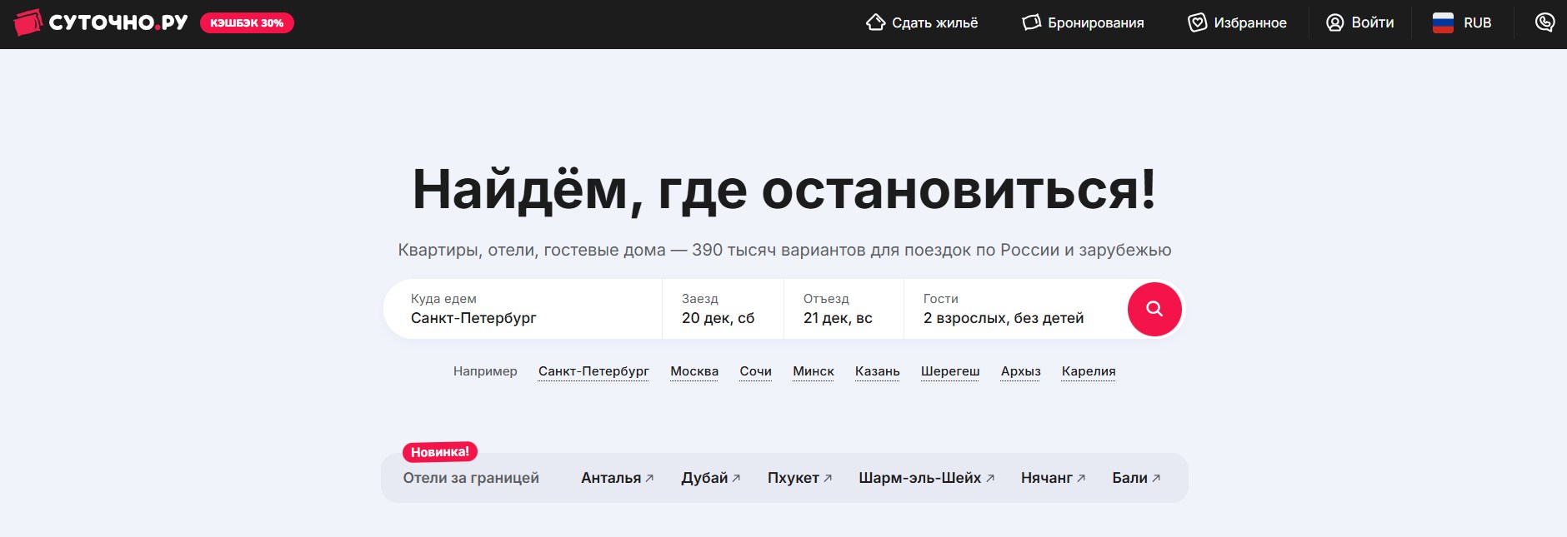This screenshot has width=1567, height=537.
Task: Pick the Архыз suggestion
Action: (1021, 371)
